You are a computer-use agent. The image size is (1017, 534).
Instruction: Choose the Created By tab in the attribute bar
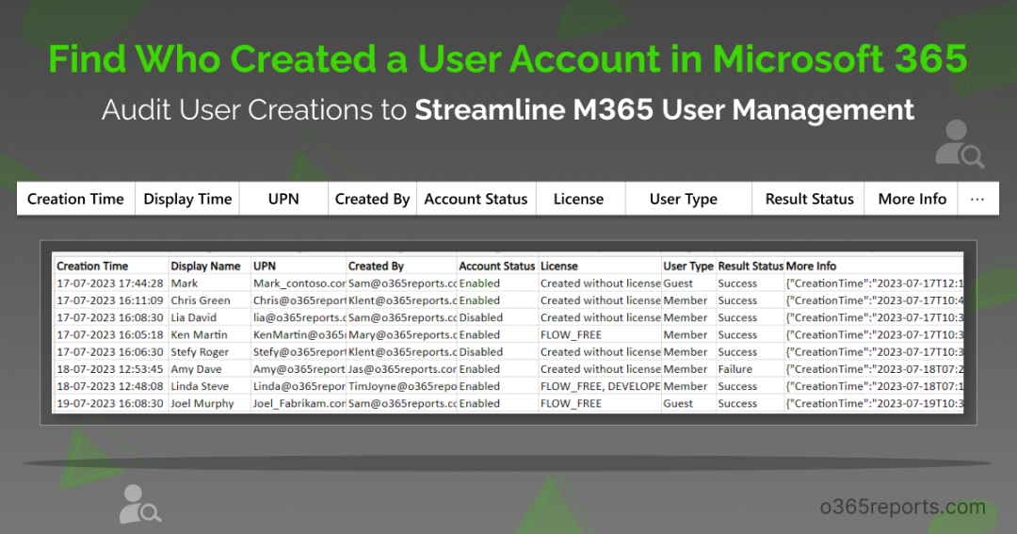pyautogui.click(x=372, y=199)
